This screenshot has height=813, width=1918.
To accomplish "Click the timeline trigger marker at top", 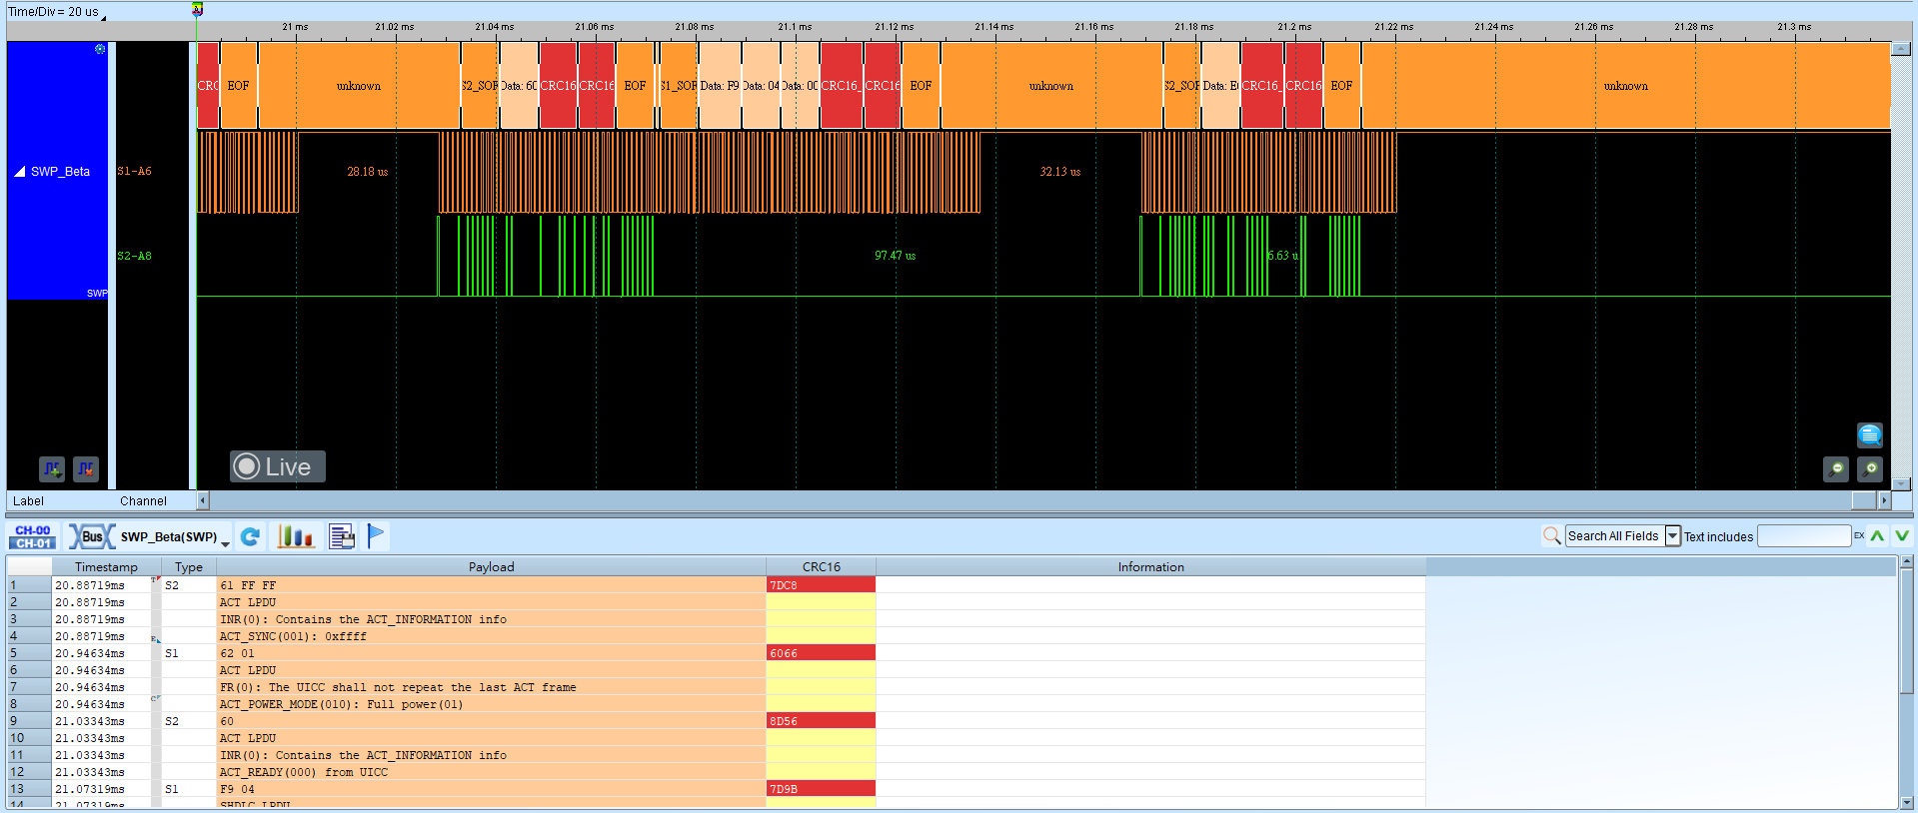I will pos(198,9).
